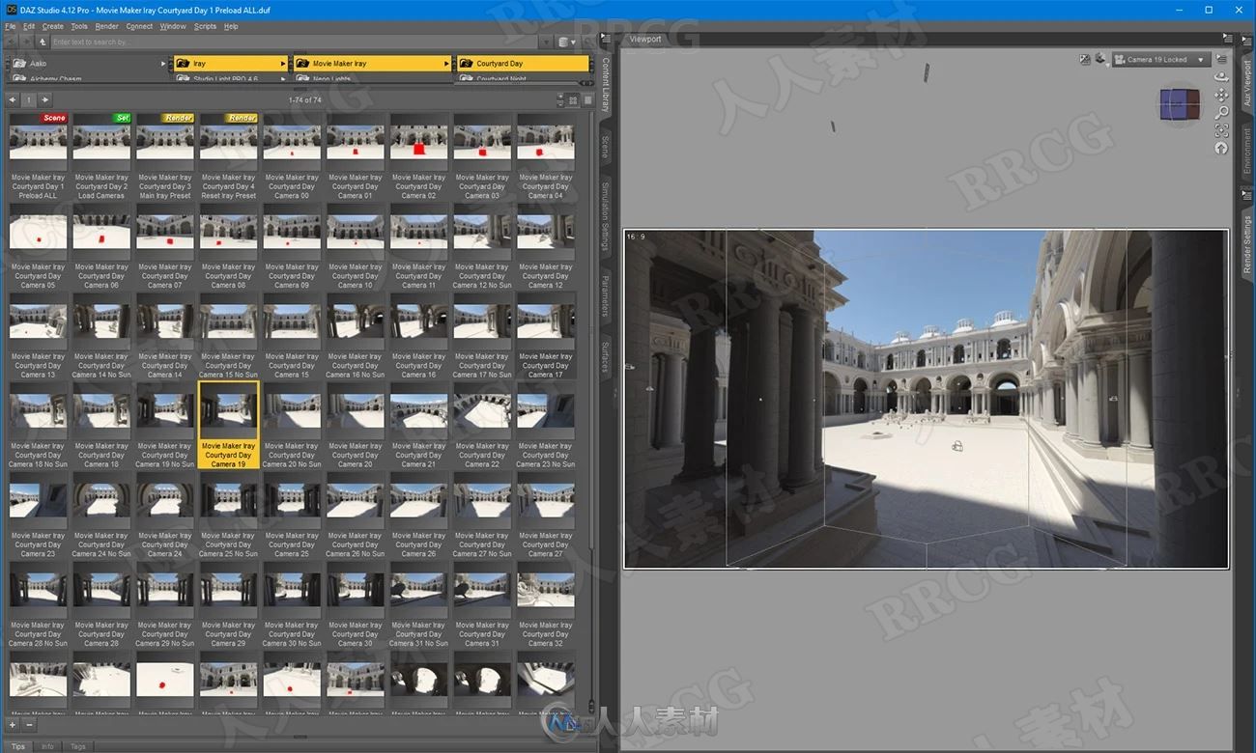Switch to the Tips tab

(x=19, y=746)
